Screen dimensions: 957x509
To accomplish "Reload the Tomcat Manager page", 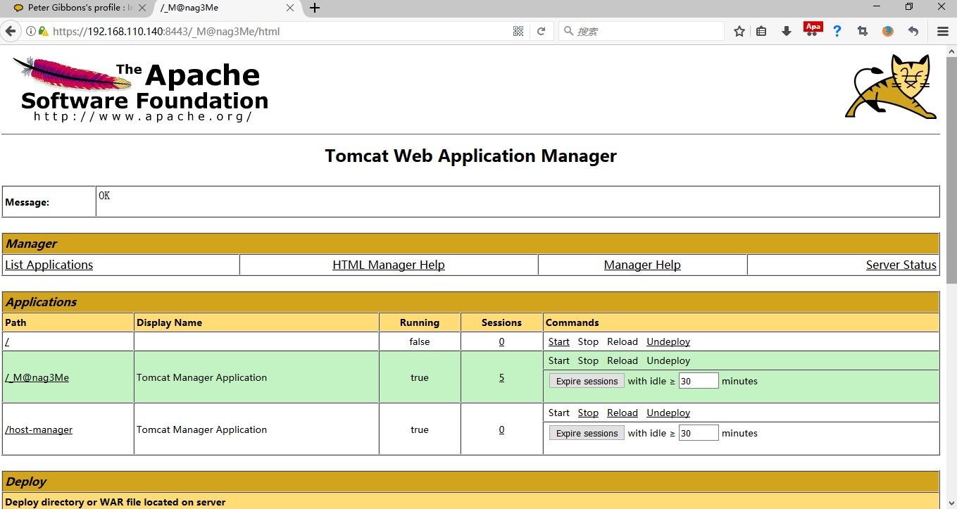I will [541, 32].
